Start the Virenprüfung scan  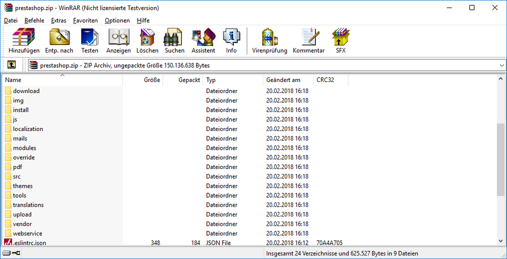pyautogui.click(x=270, y=40)
